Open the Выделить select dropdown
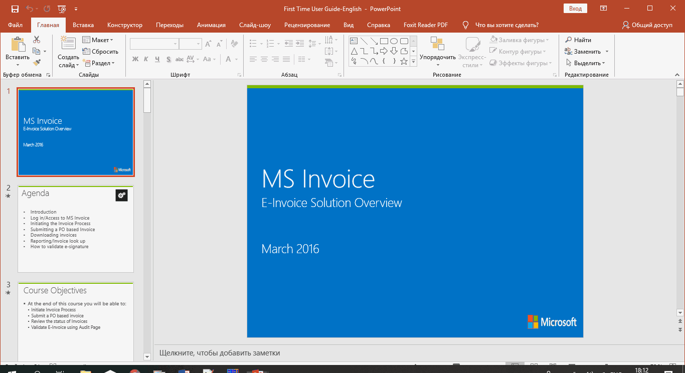The width and height of the screenshot is (685, 373). [586, 63]
